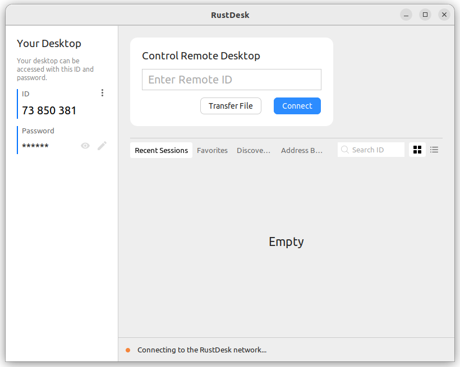Edit password using the pencil icon
Viewport: 460px width, 367px height.
coord(102,146)
